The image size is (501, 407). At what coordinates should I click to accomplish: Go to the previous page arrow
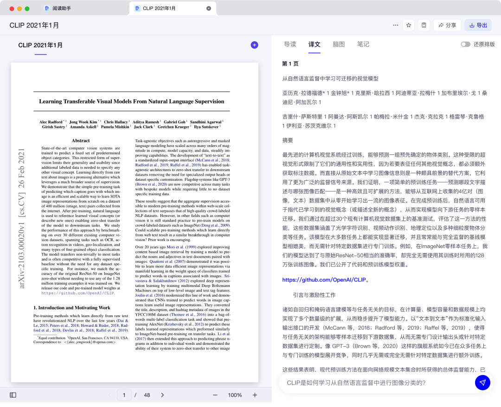(110, 395)
